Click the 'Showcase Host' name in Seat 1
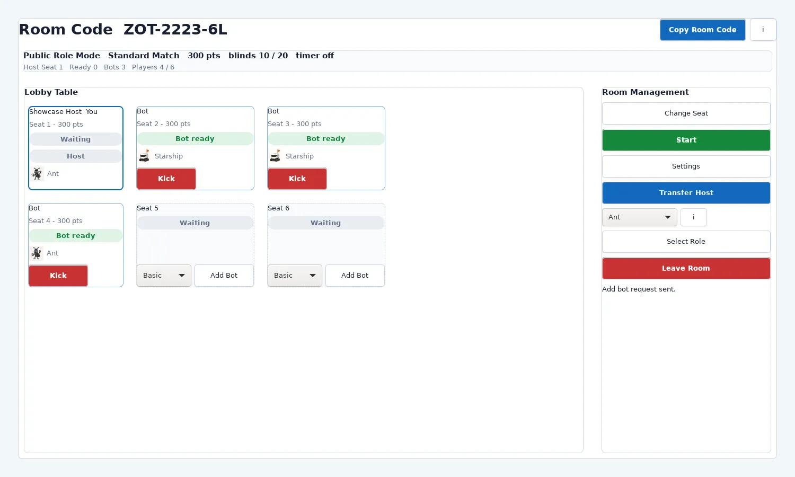Screen dimensions: 795x477 [x=56, y=112]
